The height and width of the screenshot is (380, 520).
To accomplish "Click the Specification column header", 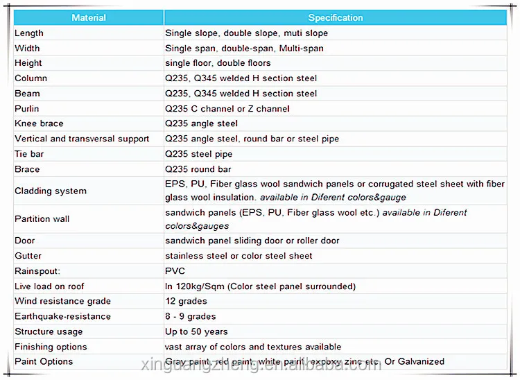I will tap(336, 17).
